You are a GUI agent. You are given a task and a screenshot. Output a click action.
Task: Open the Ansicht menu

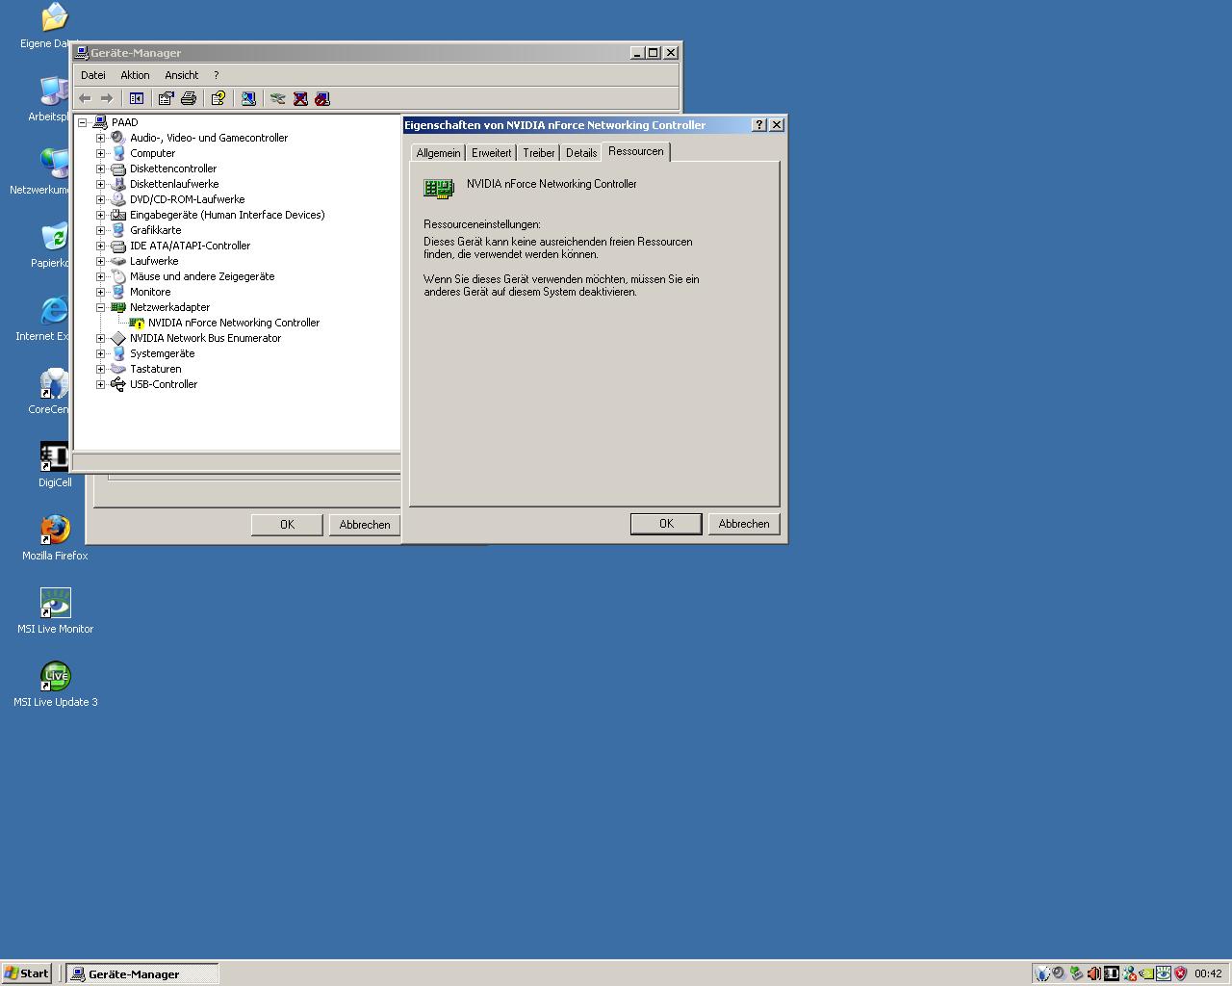181,75
